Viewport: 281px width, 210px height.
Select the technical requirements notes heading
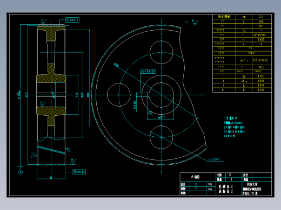click(x=232, y=118)
